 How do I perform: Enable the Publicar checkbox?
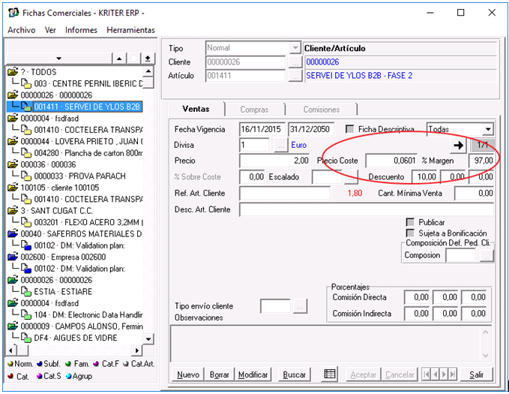tap(410, 223)
